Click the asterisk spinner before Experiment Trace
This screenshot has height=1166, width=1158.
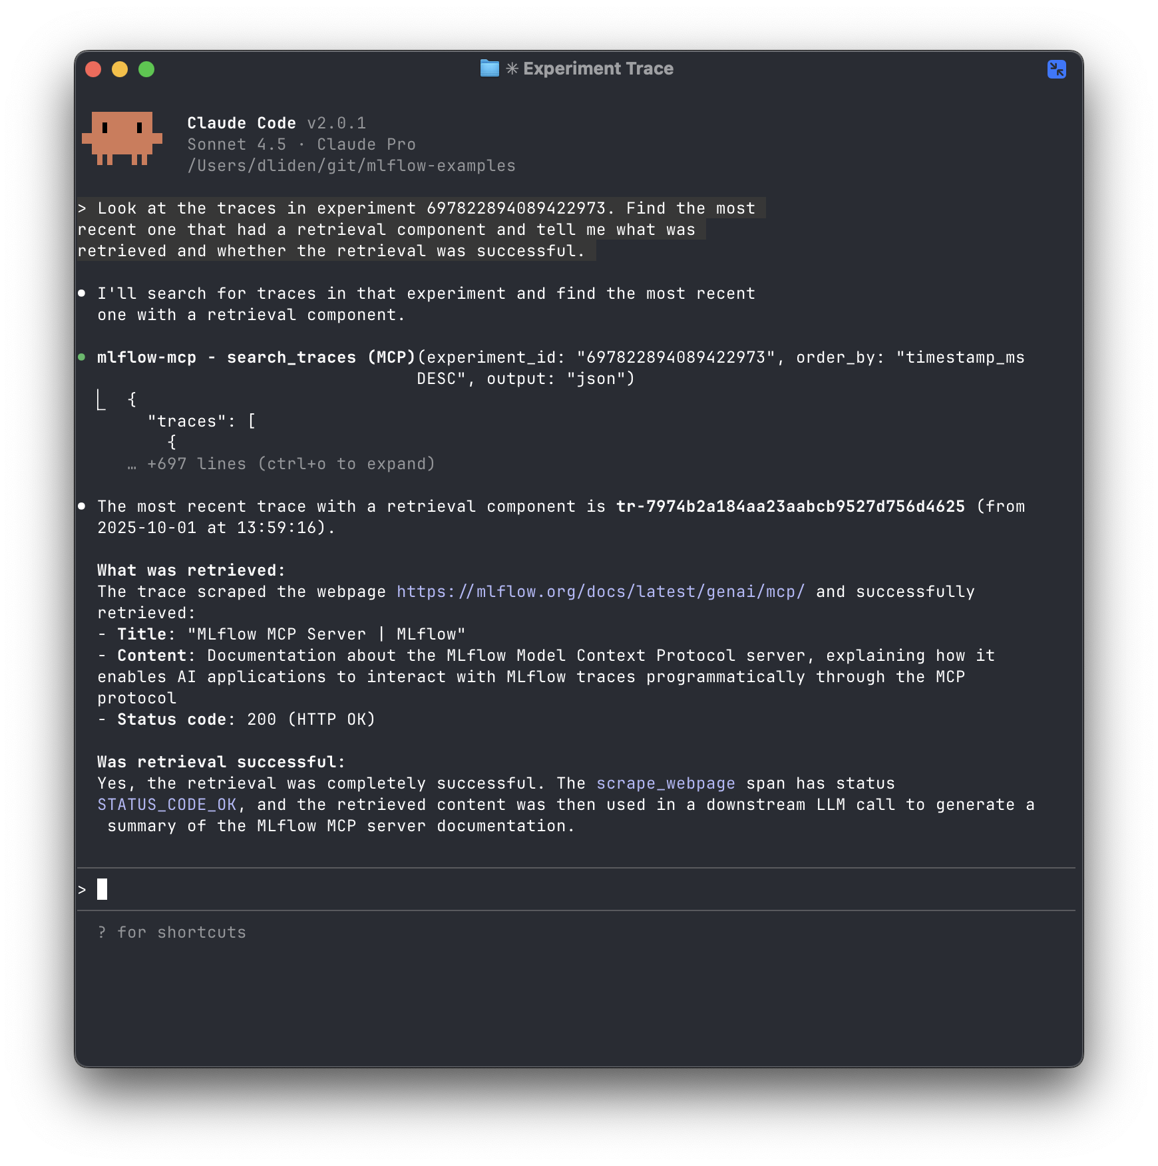(512, 69)
